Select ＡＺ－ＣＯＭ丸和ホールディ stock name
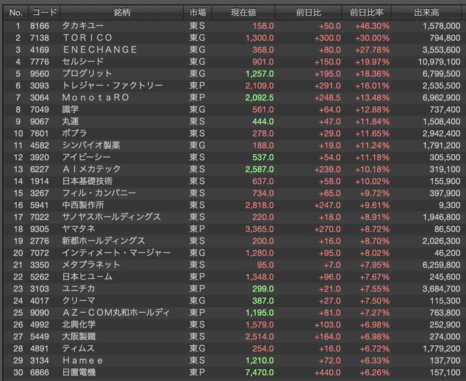 pos(116,313)
